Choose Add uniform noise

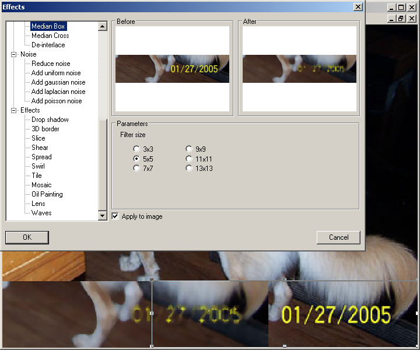click(56, 73)
